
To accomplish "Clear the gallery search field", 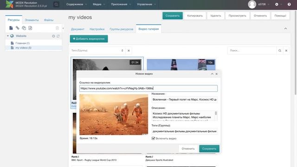I will click(x=286, y=51).
